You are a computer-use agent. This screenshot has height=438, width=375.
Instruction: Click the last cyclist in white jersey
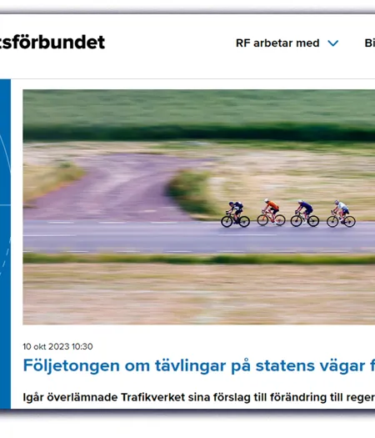341,214
